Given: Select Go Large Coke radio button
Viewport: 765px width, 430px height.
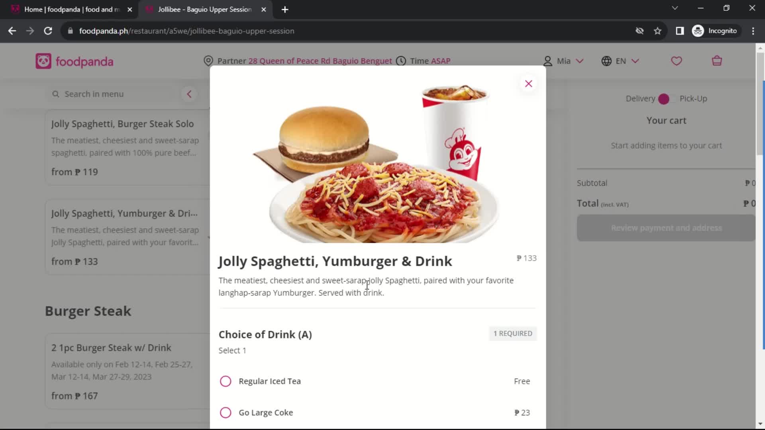Looking at the screenshot, I should coord(226,412).
